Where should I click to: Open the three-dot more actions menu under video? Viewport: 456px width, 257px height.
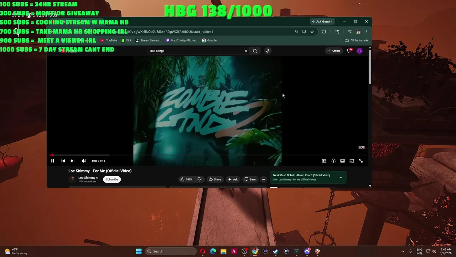point(263,180)
